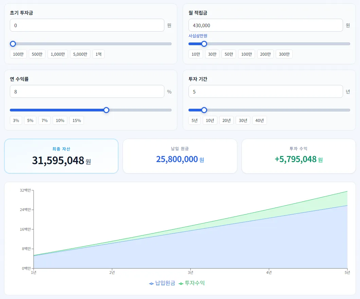This screenshot has width=360, height=299.
Task: Choose the 5,000만 initial investment preset
Action: [80, 54]
